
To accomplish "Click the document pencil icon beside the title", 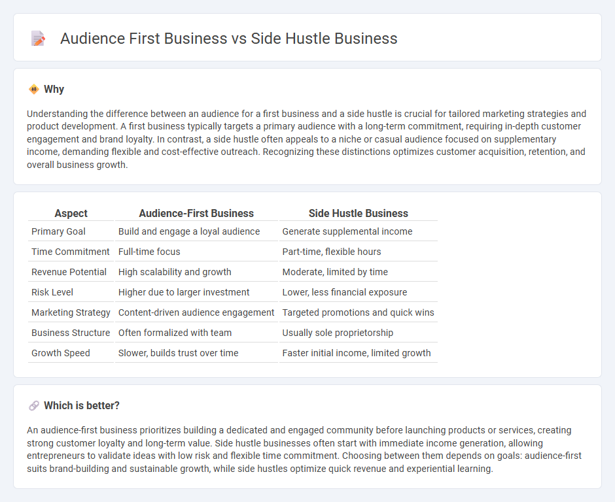I will tap(38, 39).
